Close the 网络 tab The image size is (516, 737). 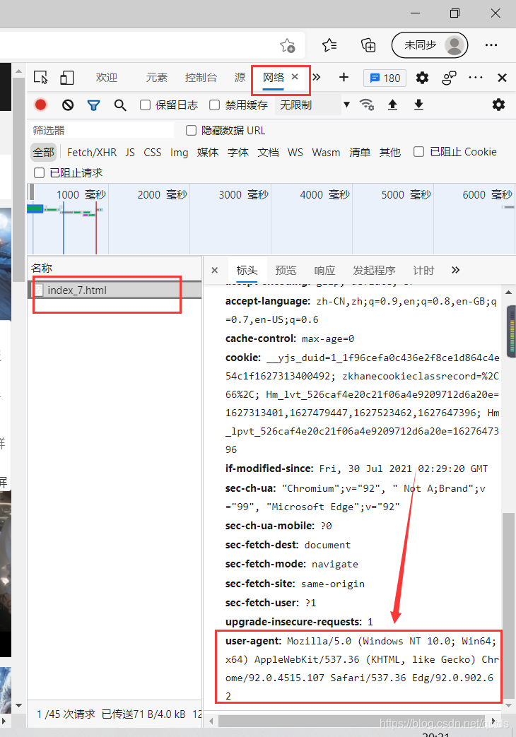[295, 76]
